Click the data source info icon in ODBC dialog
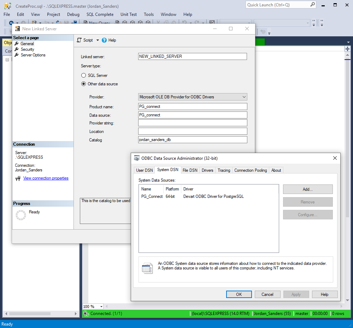Image resolution: width=353 pixels, height=328 pixels. point(147,268)
